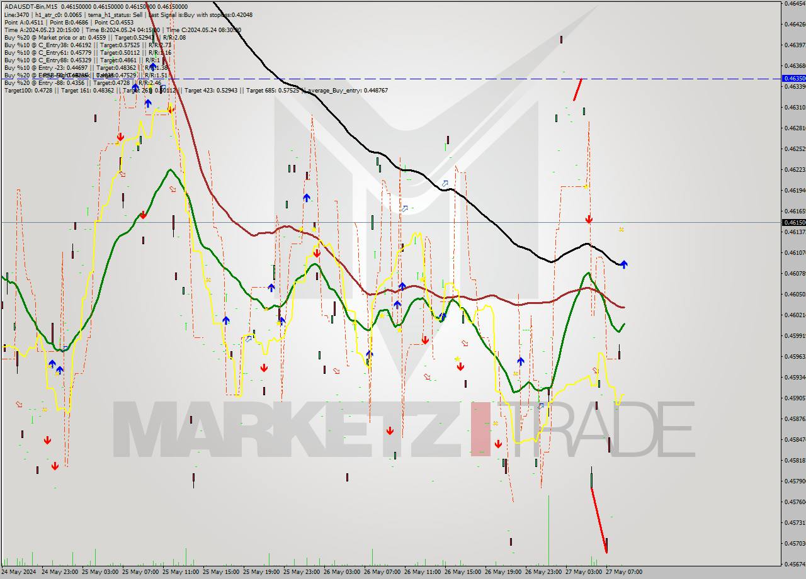The height and width of the screenshot is (579, 806).
Task: Click price axis label 0.45760
Action: click(794, 502)
